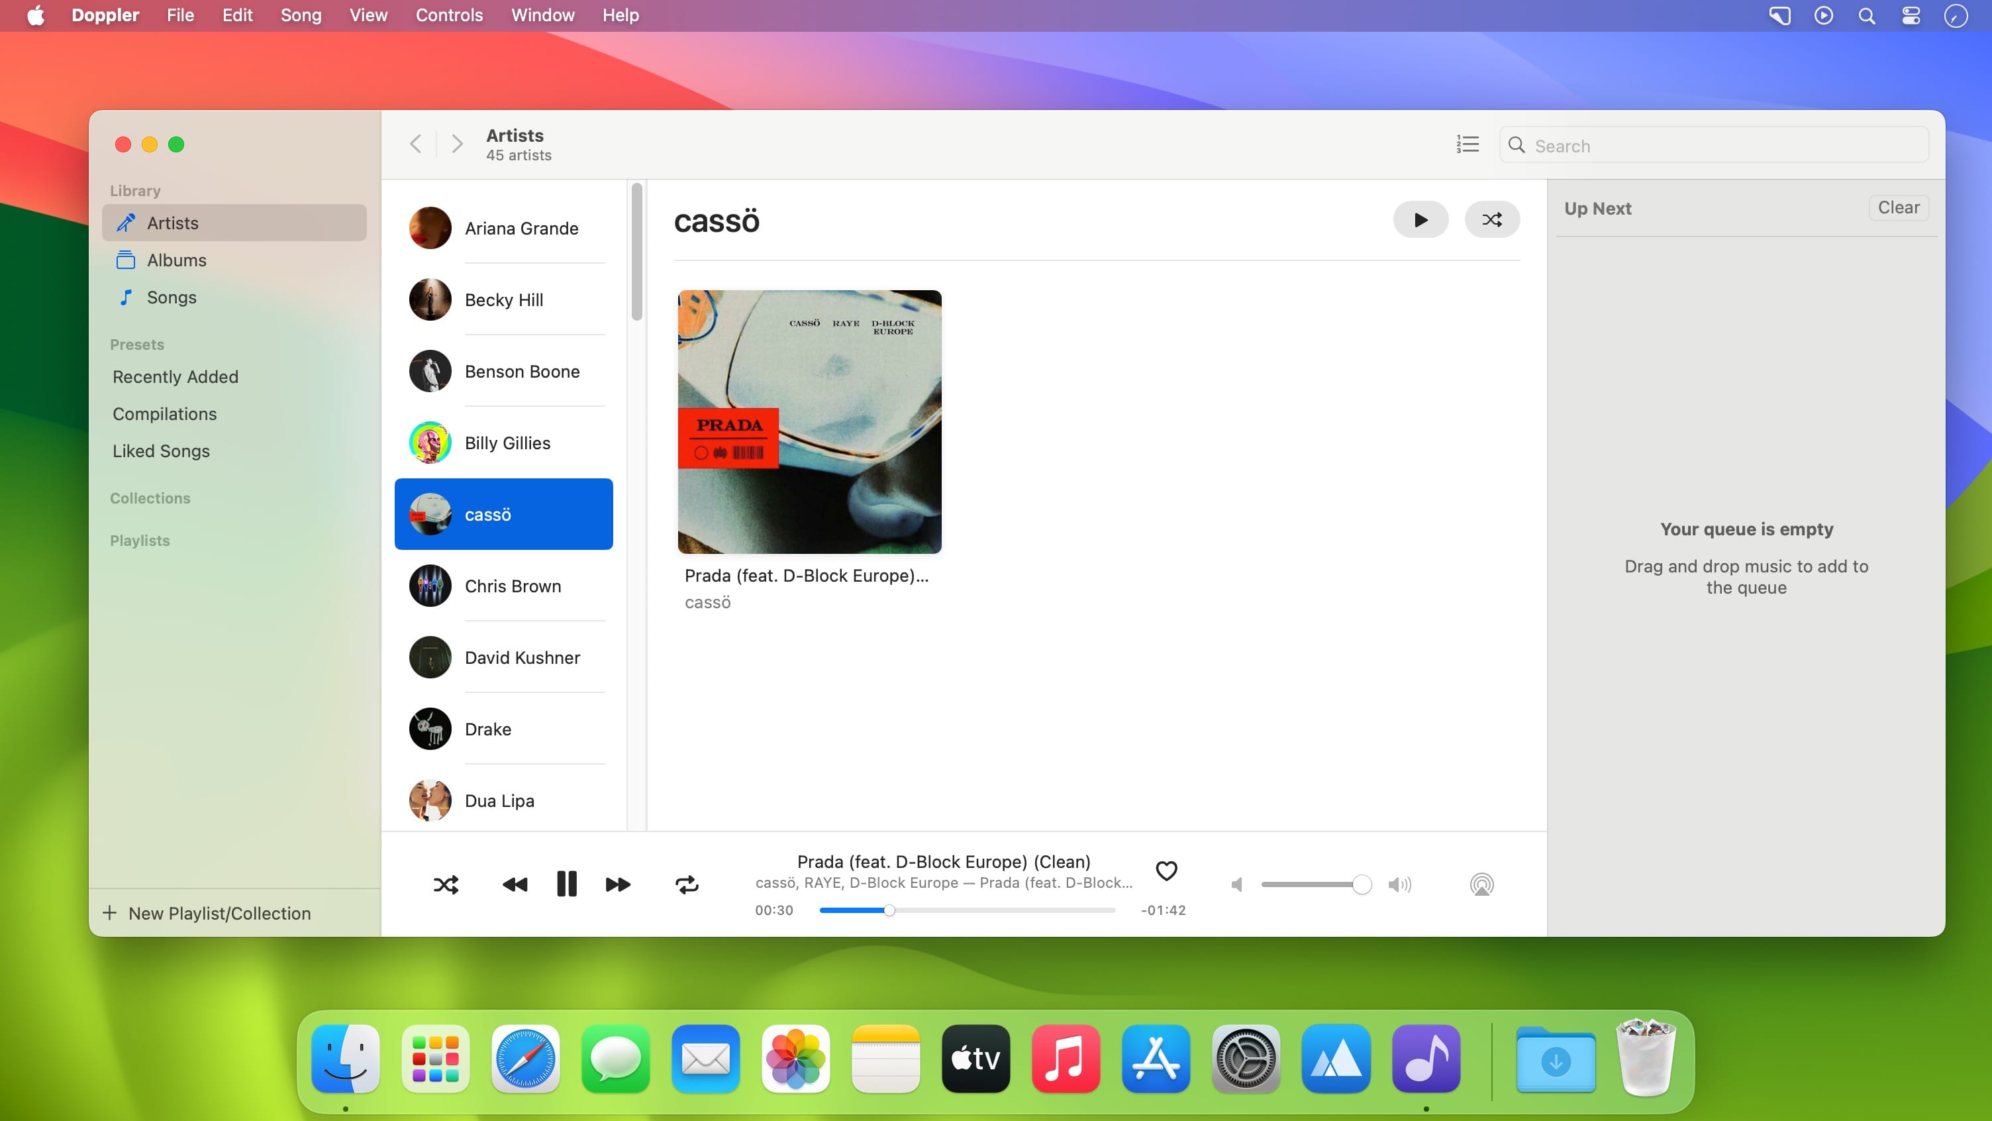
Task: Open the Controls menu
Action: point(449,15)
